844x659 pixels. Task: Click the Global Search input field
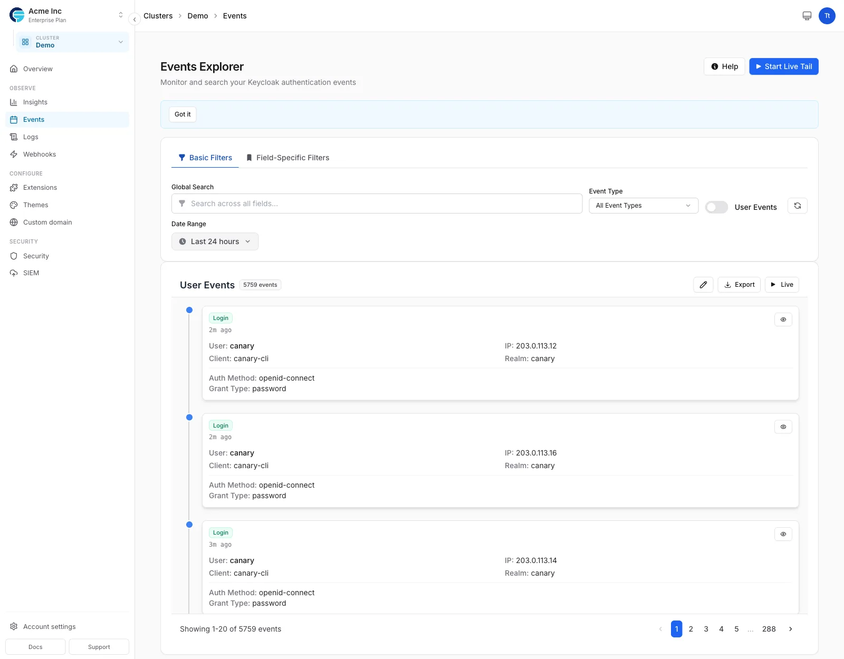377,203
